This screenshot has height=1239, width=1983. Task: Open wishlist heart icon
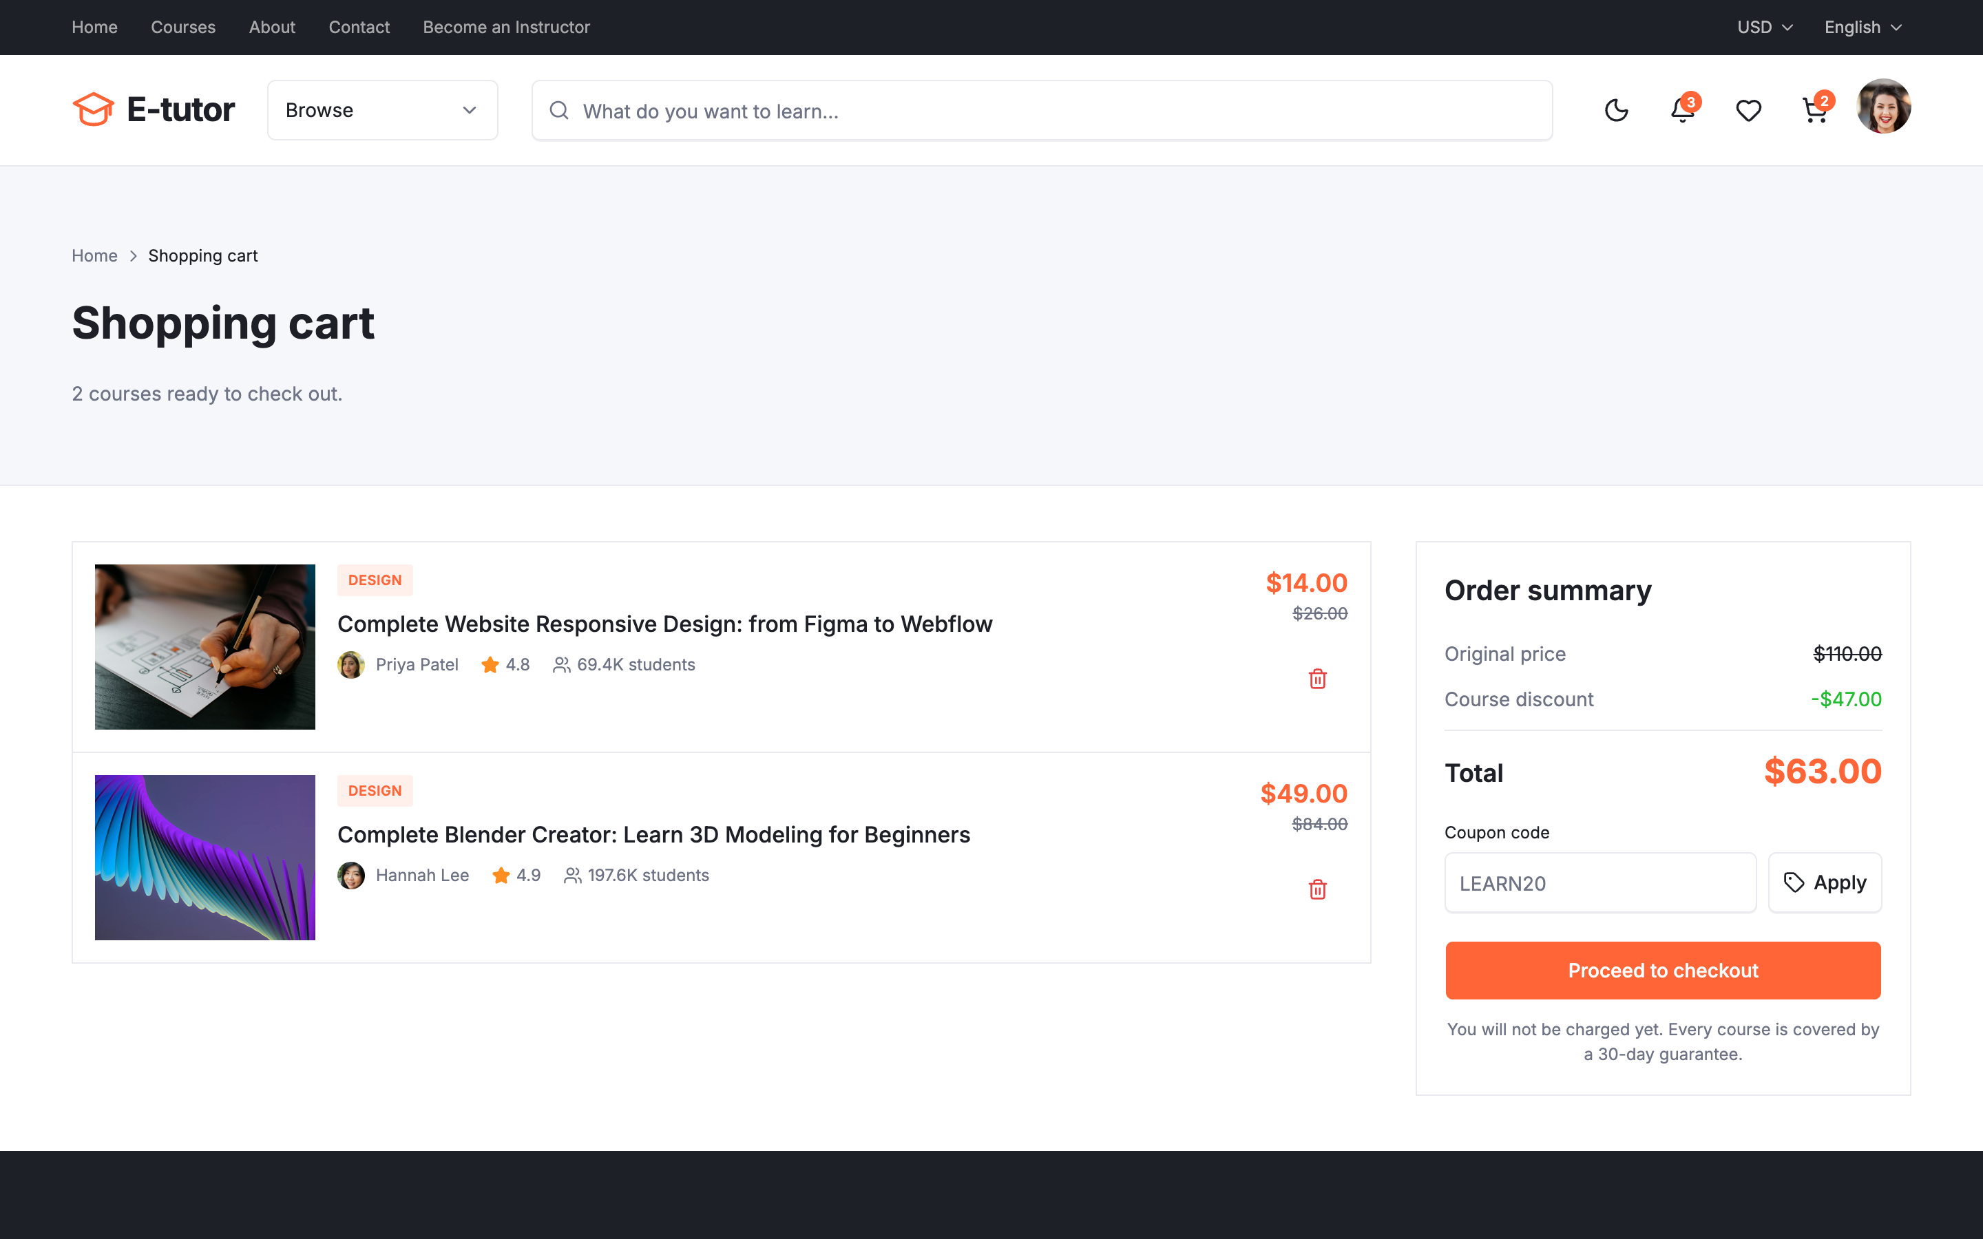coord(1749,110)
